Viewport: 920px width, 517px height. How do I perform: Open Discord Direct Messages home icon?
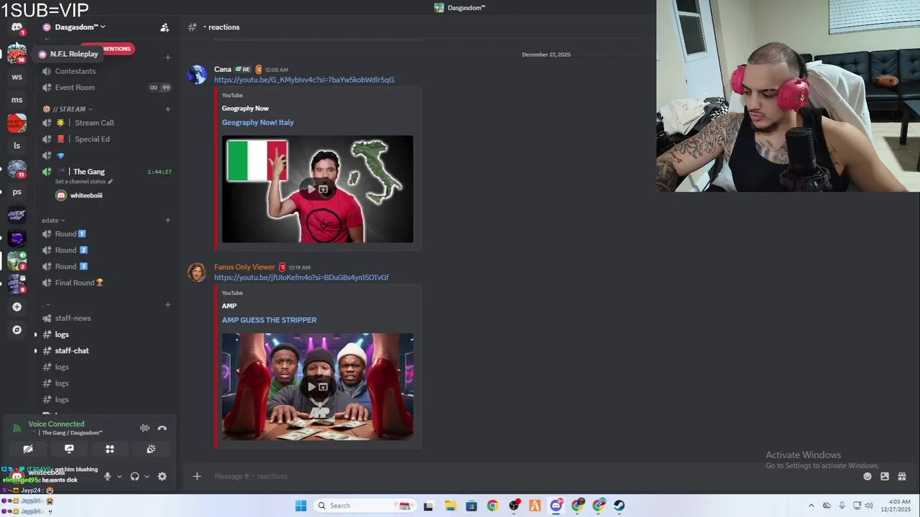point(17,27)
